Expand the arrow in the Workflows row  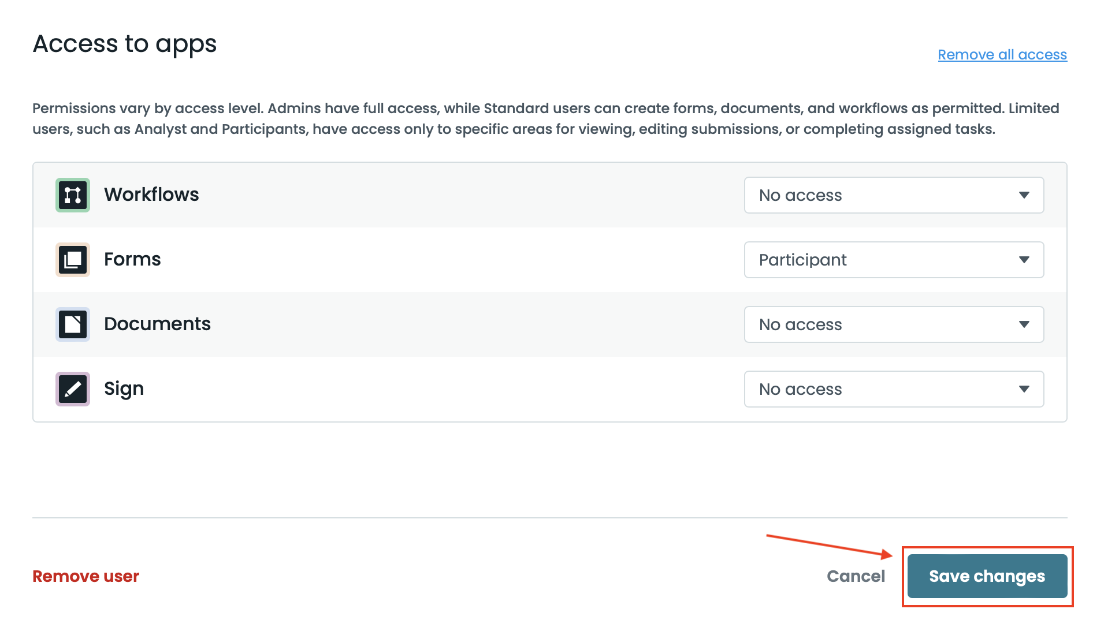1024,195
